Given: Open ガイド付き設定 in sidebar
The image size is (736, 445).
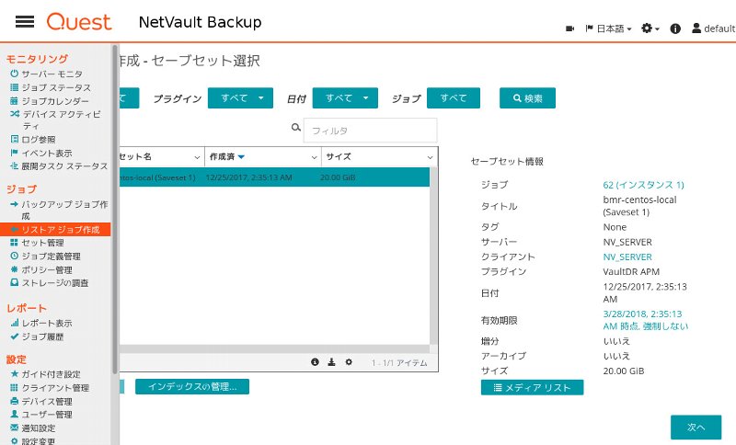Looking at the screenshot, I should (x=51, y=374).
